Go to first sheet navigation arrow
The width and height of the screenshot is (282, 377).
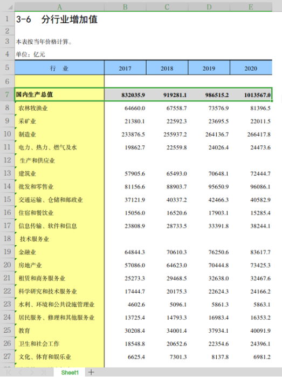click(9, 373)
